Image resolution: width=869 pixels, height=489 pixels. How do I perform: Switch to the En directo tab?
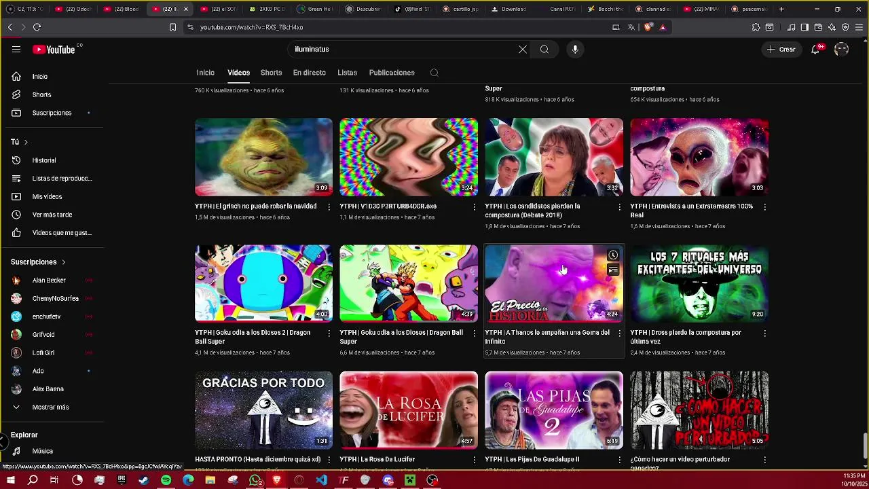tap(309, 73)
